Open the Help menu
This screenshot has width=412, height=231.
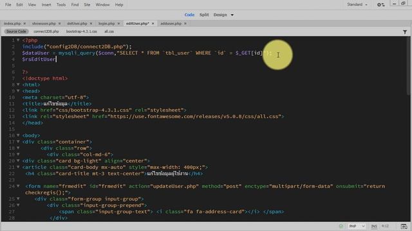point(119,4)
